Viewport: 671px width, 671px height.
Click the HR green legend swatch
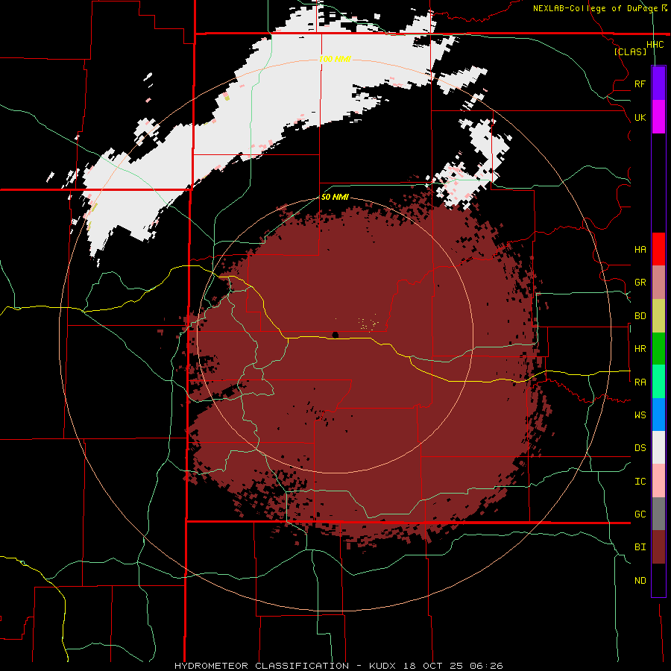[x=658, y=349]
